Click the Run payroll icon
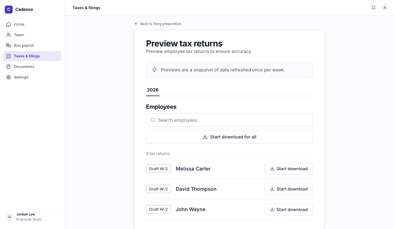This screenshot has width=394, height=229. [x=9, y=46]
